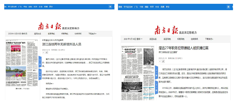Open 广东 in the 2021-01-18 page nav
Screen dimensions: 235x102
(136, 7)
